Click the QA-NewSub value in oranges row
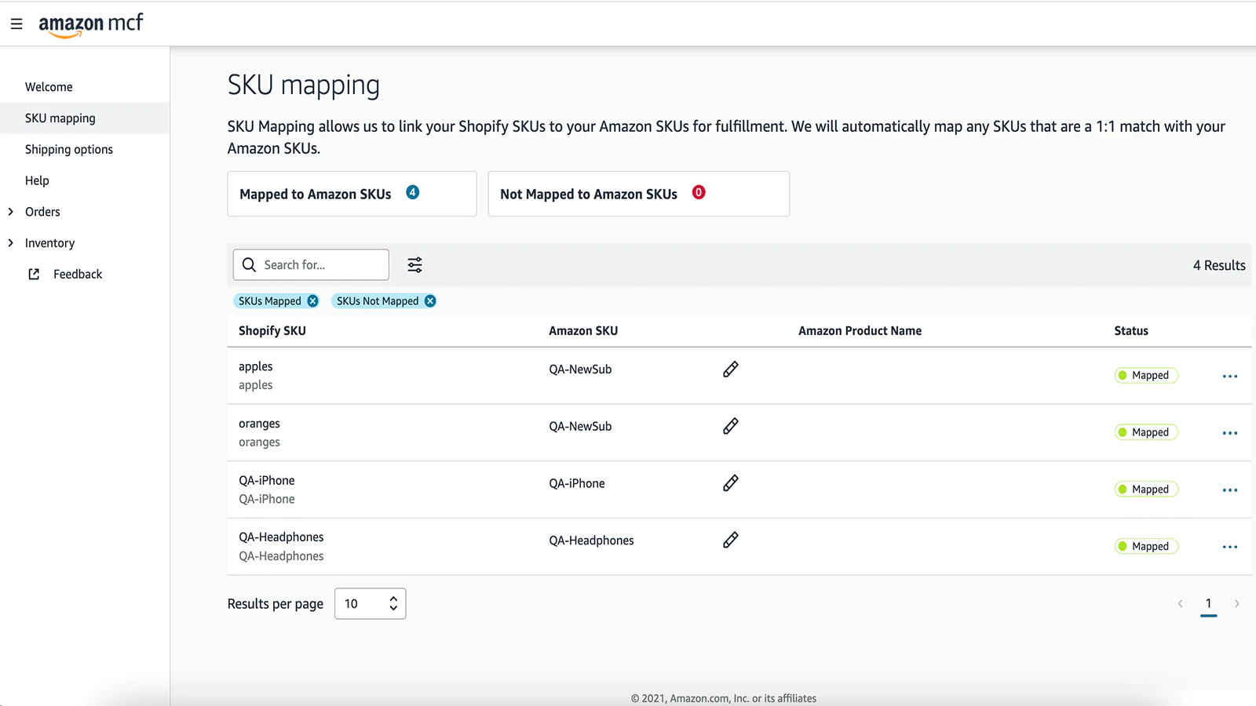Image resolution: width=1256 pixels, height=706 pixels. tap(580, 427)
